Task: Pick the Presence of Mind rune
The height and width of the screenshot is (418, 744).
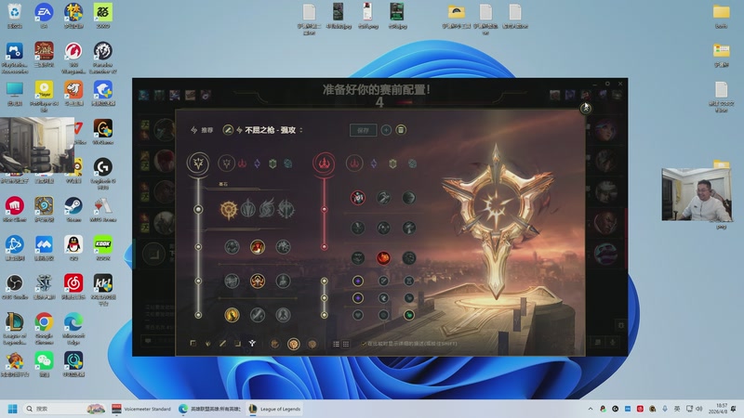Action: point(284,246)
